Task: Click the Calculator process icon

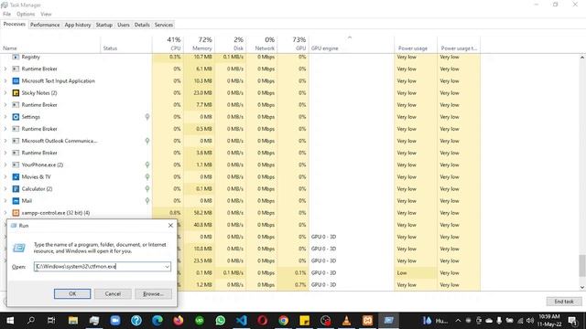Action: [x=16, y=189]
